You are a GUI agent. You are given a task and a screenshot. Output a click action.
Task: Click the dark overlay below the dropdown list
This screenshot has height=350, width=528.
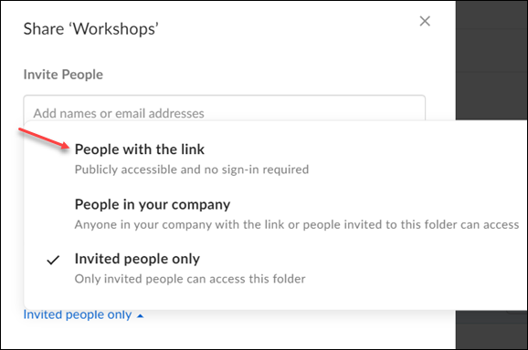pyautogui.click(x=491, y=329)
